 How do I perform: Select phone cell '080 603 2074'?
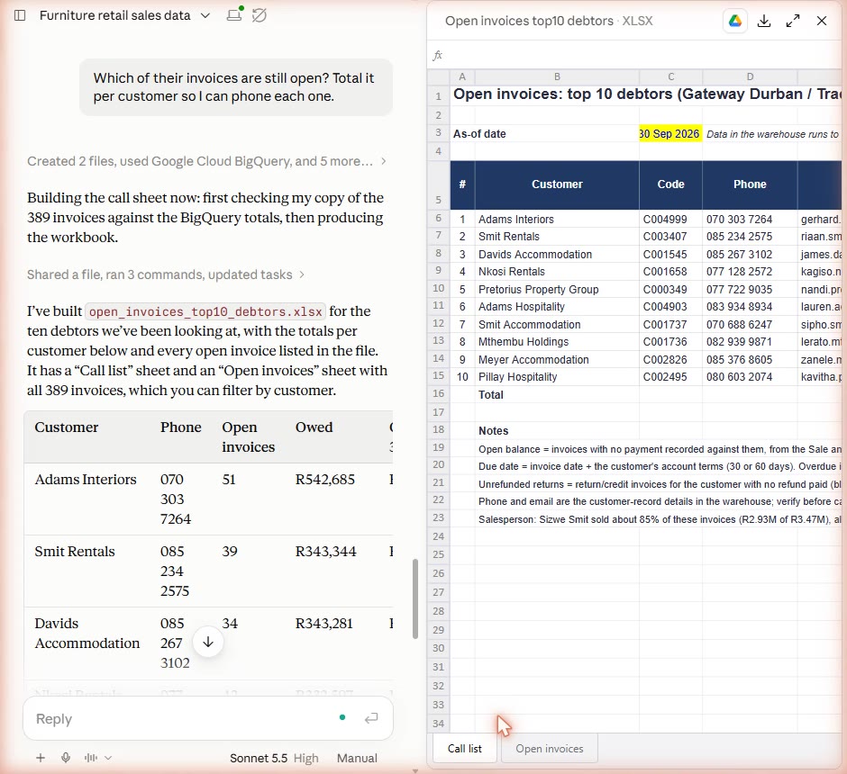pos(750,376)
